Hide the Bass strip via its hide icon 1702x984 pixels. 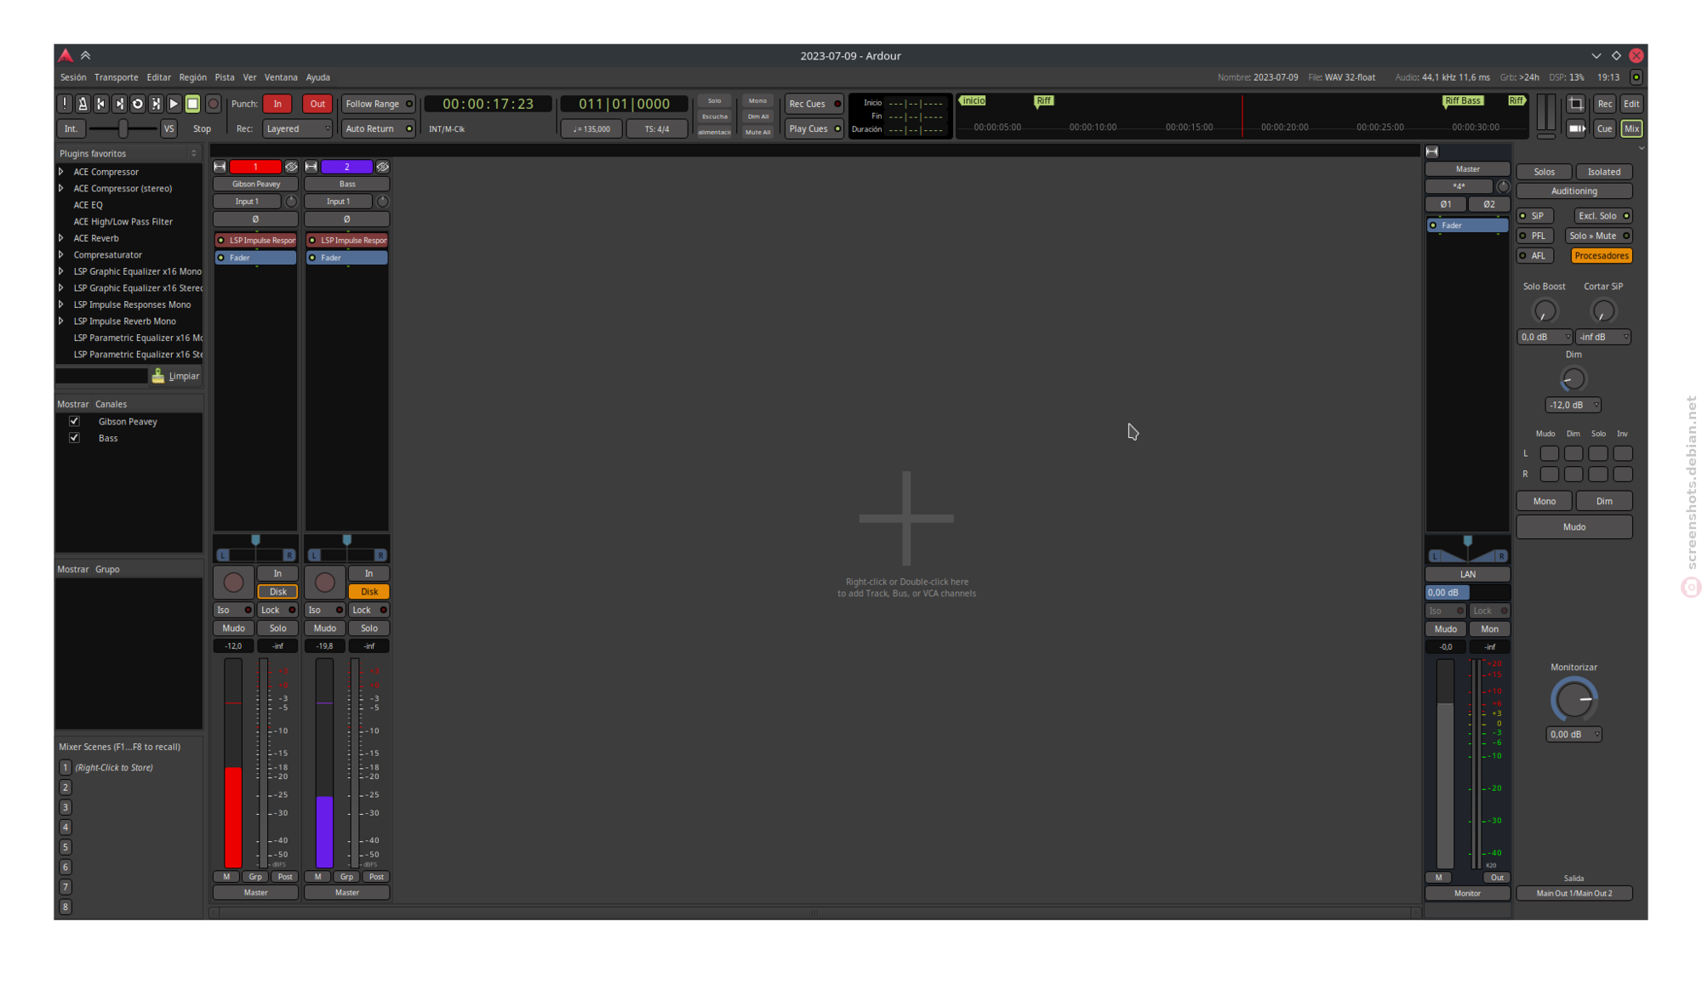point(383,167)
